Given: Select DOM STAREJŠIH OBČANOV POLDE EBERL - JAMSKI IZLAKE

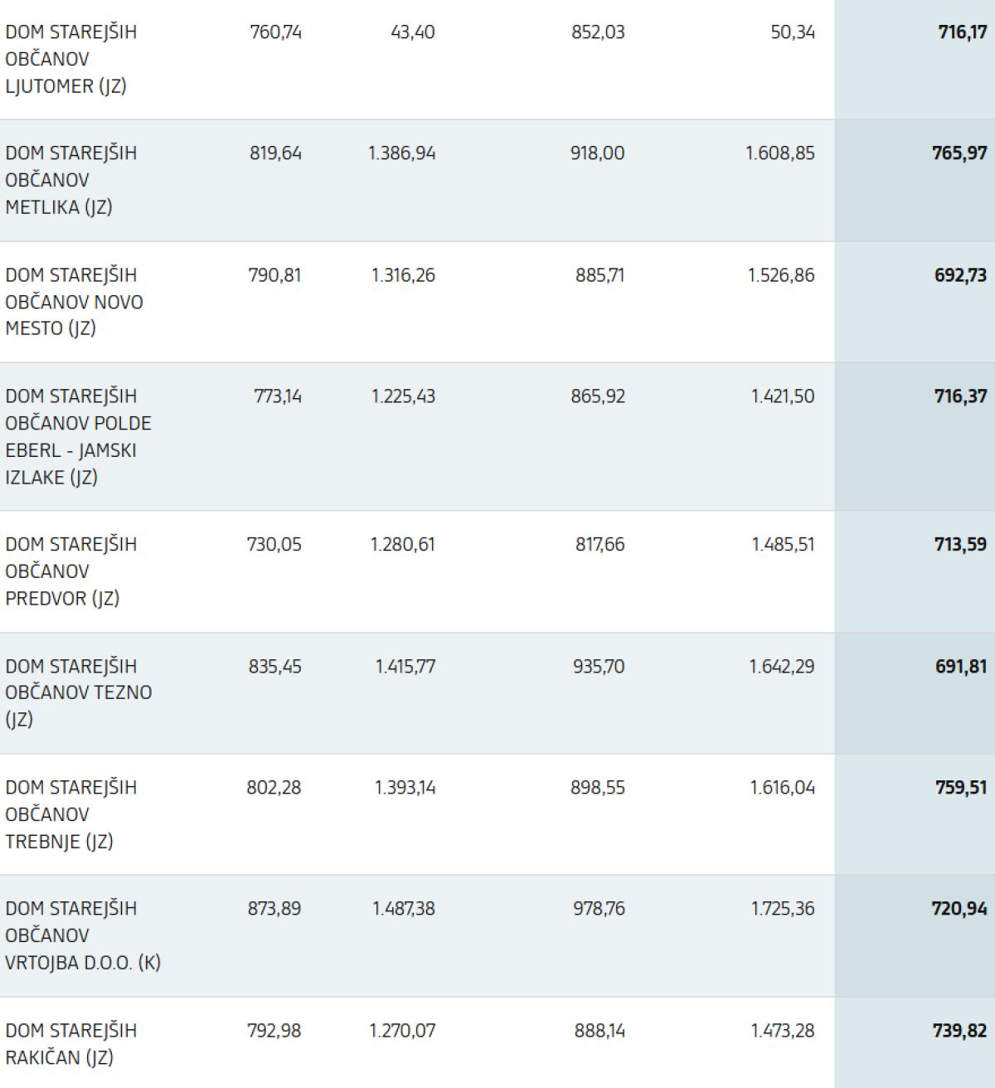Looking at the screenshot, I should [78, 436].
